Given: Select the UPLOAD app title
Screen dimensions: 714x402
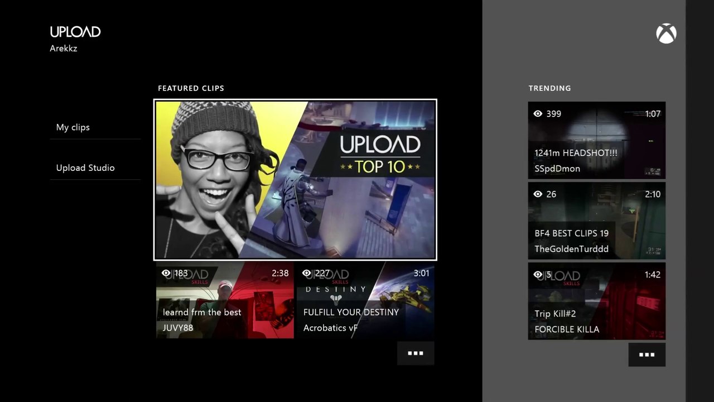Looking at the screenshot, I should coord(75,32).
